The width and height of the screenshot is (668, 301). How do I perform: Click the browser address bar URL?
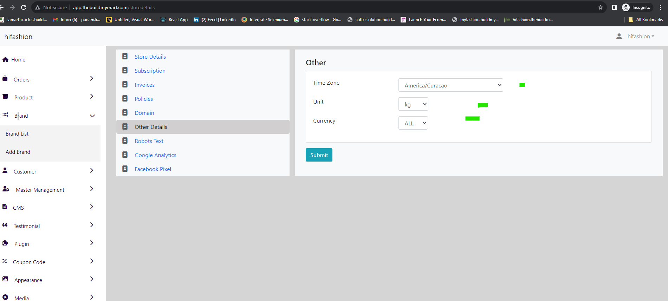click(x=114, y=7)
